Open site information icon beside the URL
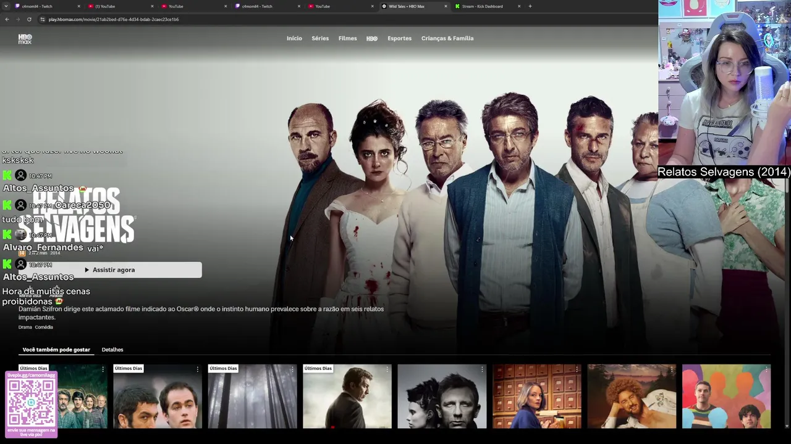 point(42,19)
